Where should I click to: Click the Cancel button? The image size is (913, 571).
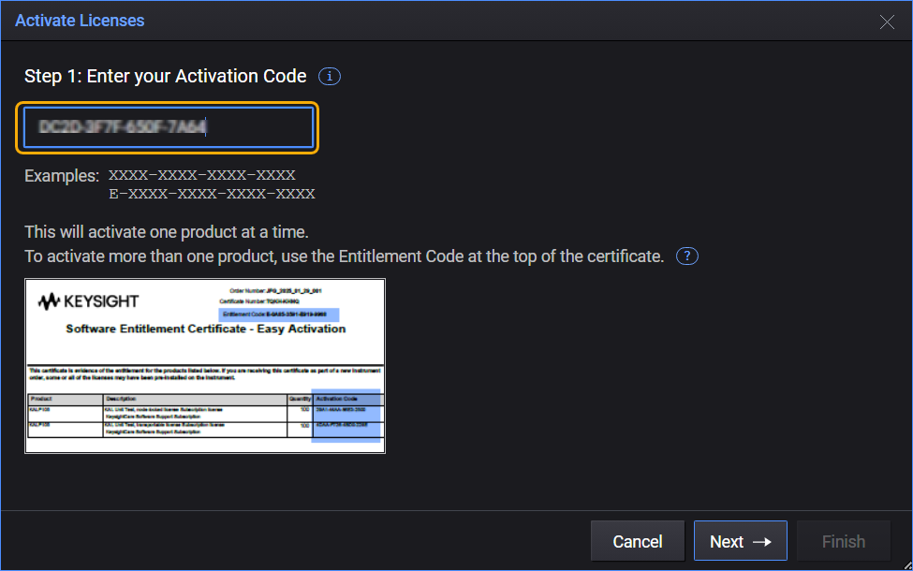click(638, 541)
